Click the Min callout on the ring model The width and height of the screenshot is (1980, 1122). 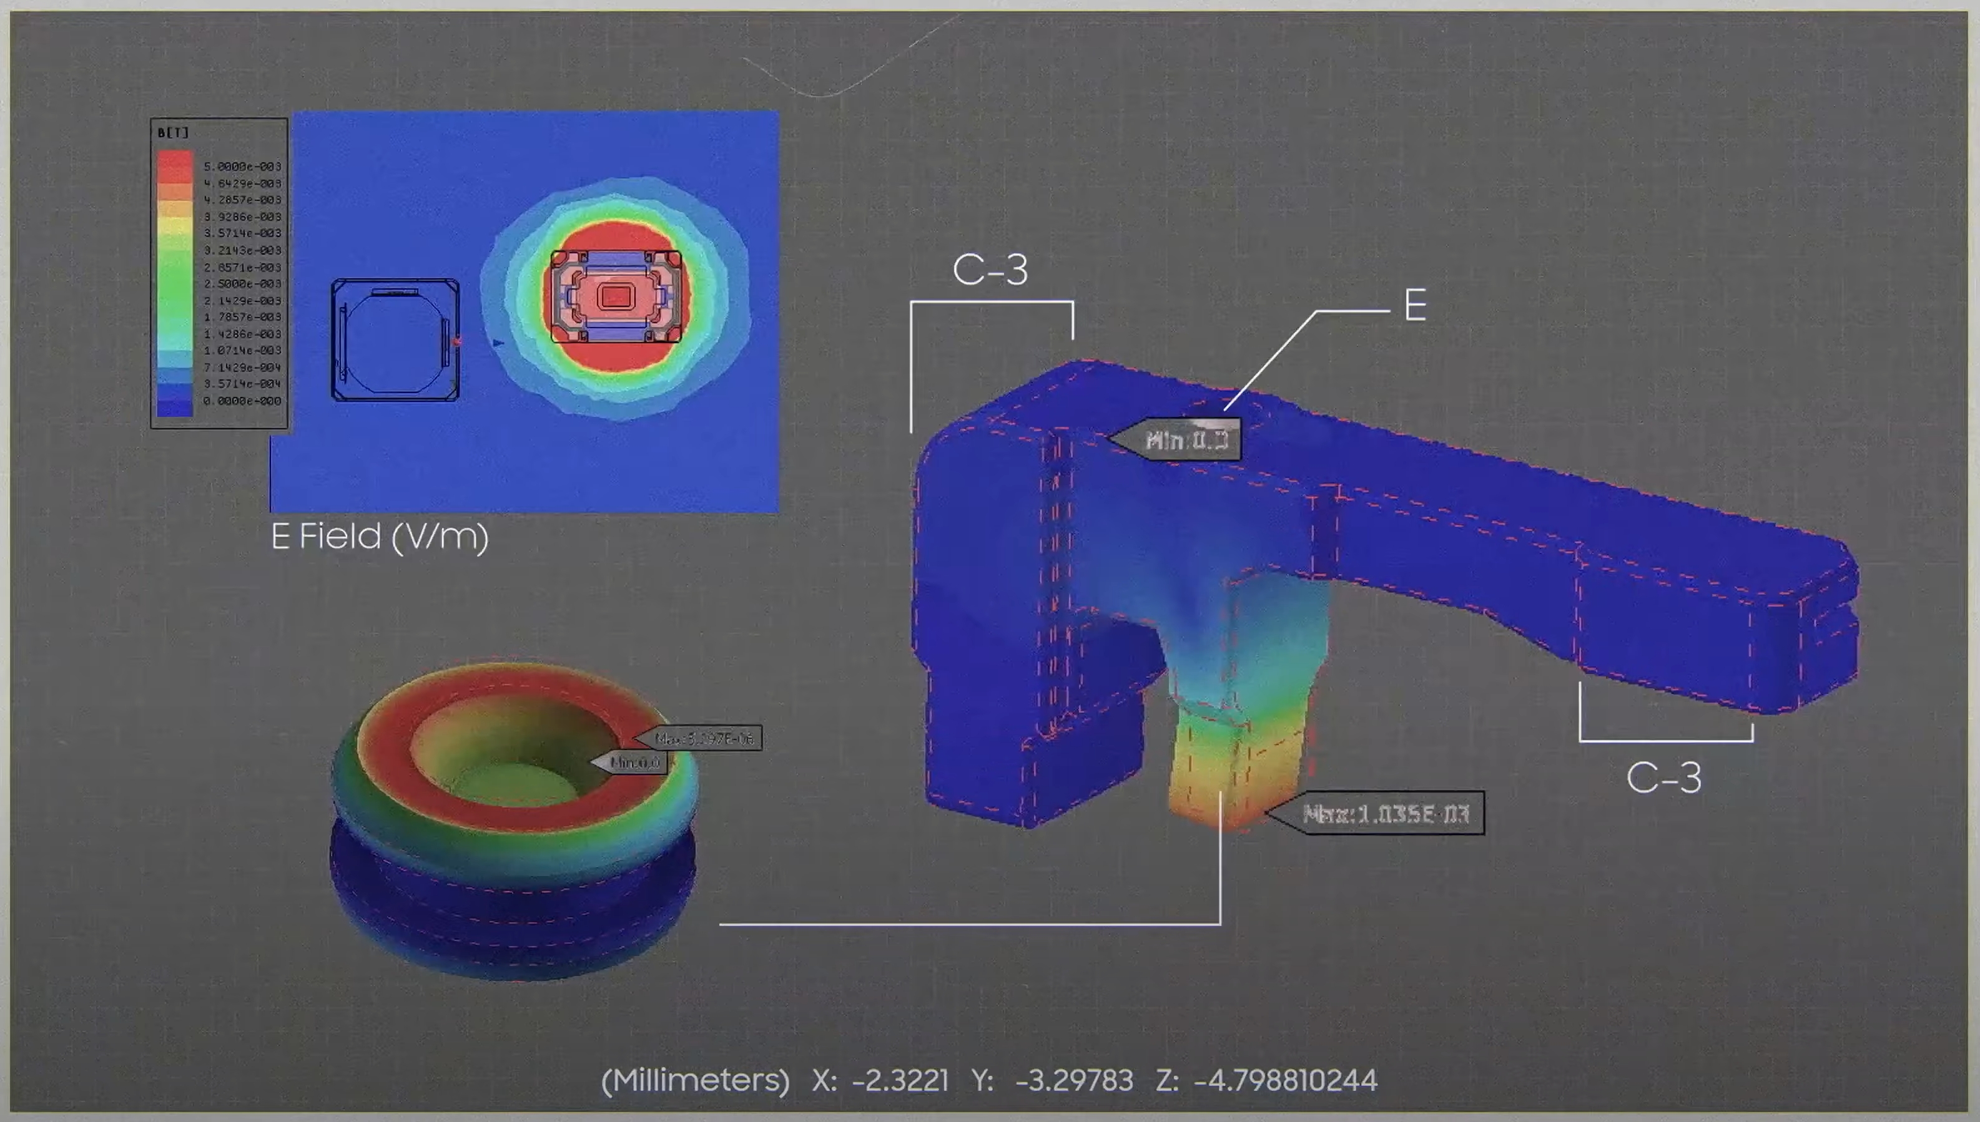tap(634, 763)
